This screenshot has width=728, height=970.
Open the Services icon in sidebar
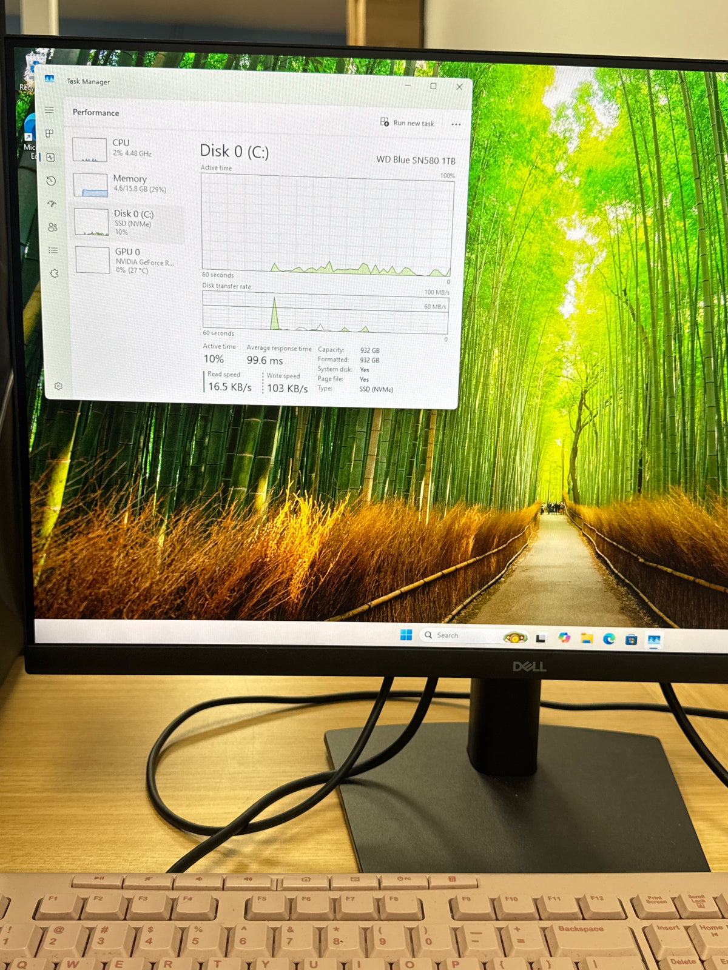54,273
